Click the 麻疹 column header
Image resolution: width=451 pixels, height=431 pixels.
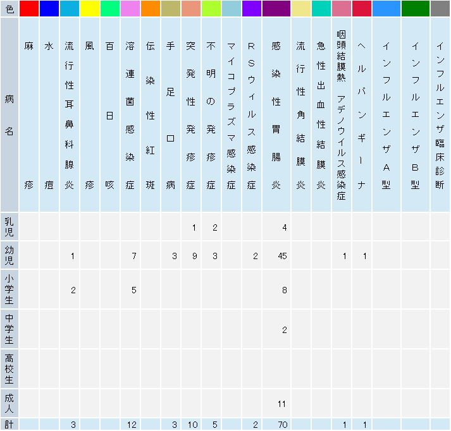point(29,114)
